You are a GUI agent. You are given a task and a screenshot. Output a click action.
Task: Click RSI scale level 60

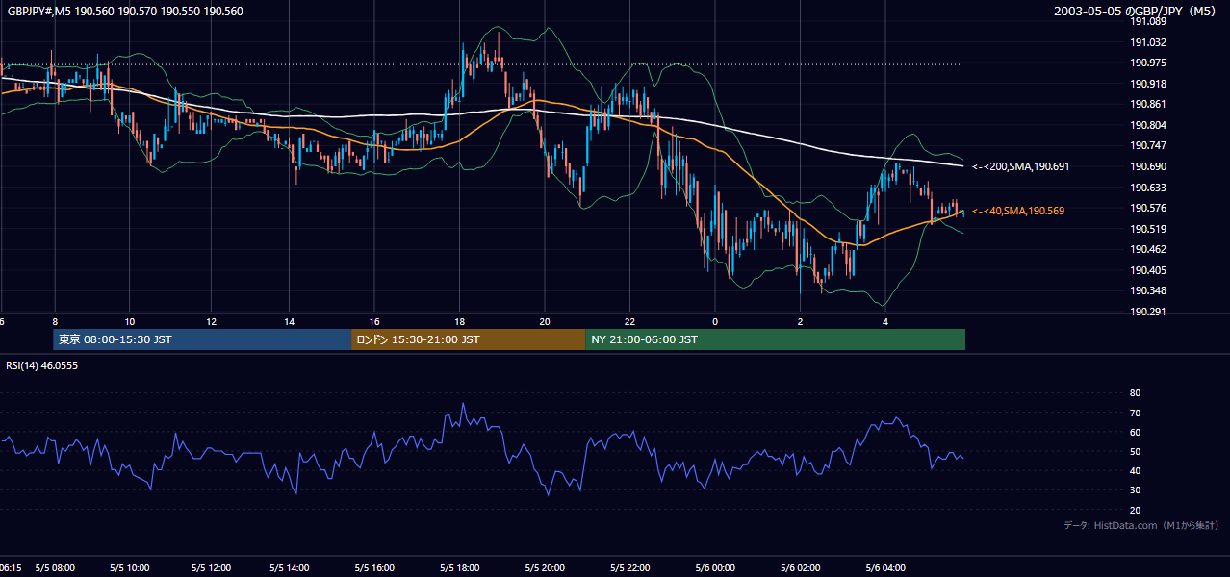point(1135,432)
